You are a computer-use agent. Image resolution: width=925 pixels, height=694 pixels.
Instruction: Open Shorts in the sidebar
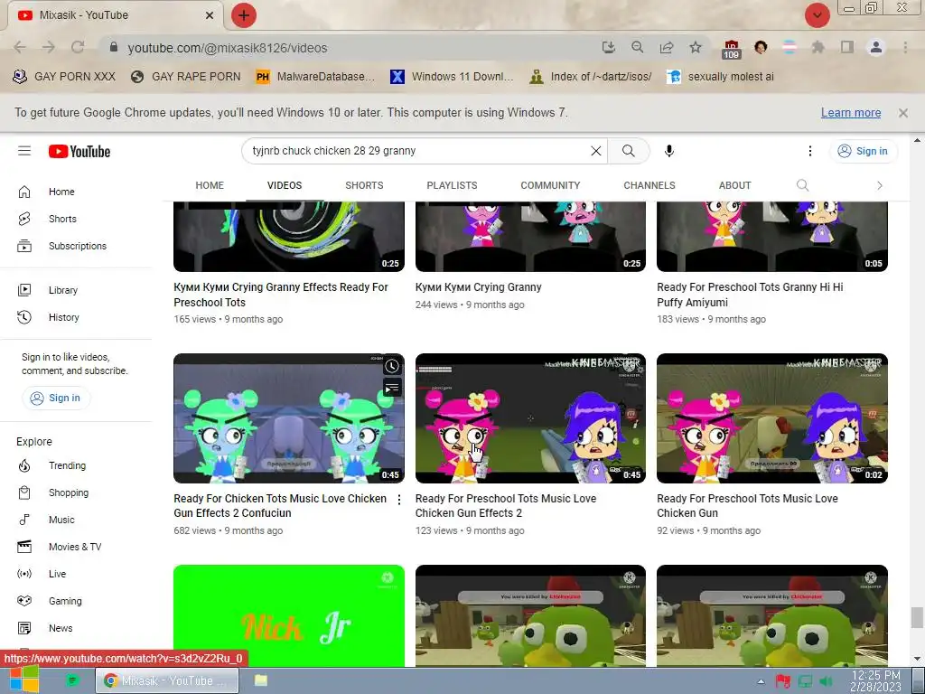pos(62,219)
